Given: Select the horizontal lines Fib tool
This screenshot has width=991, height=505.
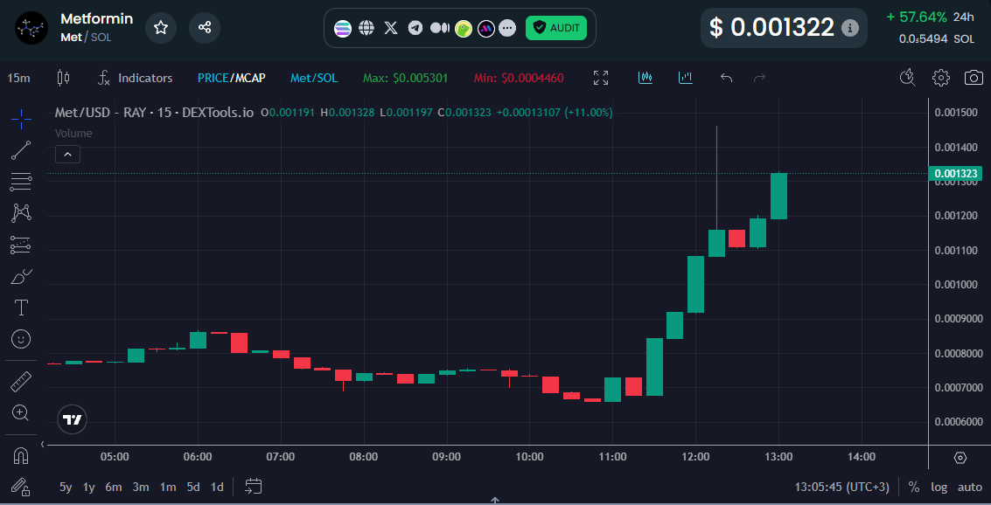Looking at the screenshot, I should click(21, 182).
